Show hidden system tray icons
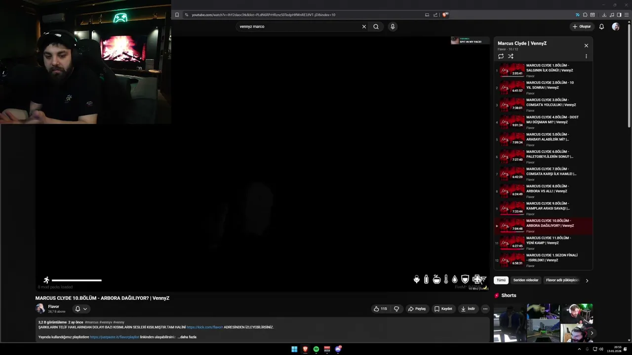This screenshot has width=632, height=355. point(579,349)
